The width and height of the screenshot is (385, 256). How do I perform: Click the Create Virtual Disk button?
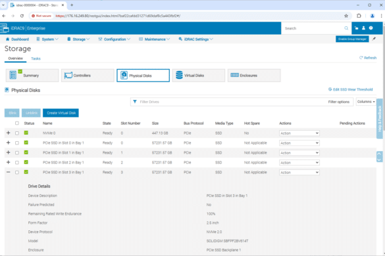(x=61, y=113)
